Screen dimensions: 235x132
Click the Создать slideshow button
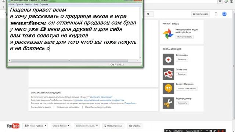181,74
